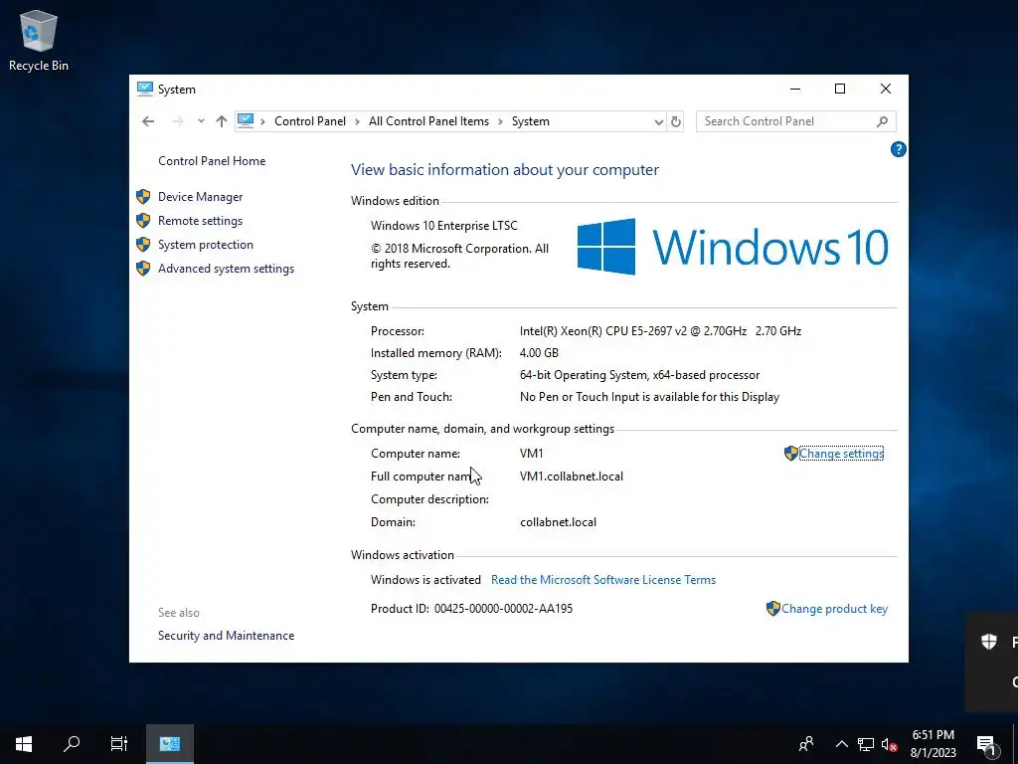The image size is (1018, 764).
Task: Open address bar history dropdown
Action: 658,121
